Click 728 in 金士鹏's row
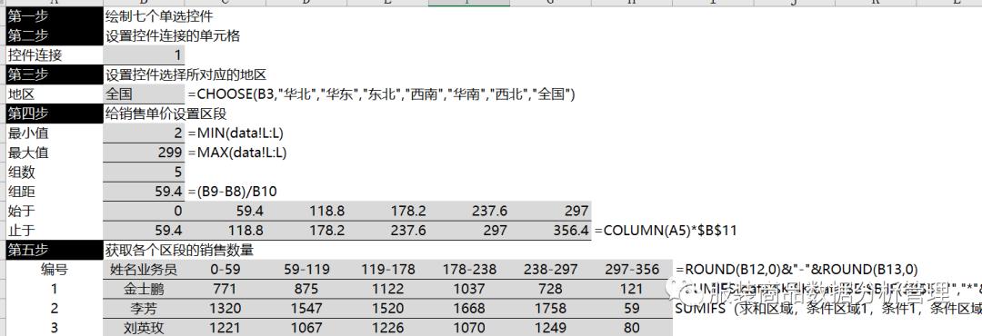 550,289
